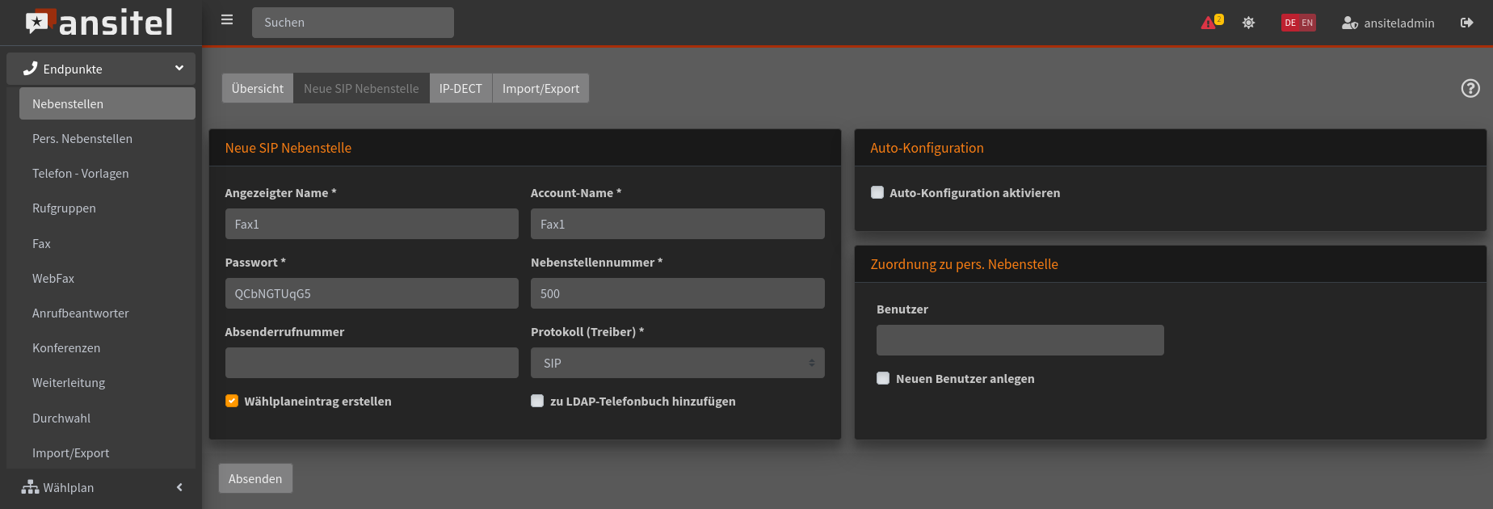Click the Angezeigter Name field
The width and height of the screenshot is (1493, 509).
pos(372,224)
